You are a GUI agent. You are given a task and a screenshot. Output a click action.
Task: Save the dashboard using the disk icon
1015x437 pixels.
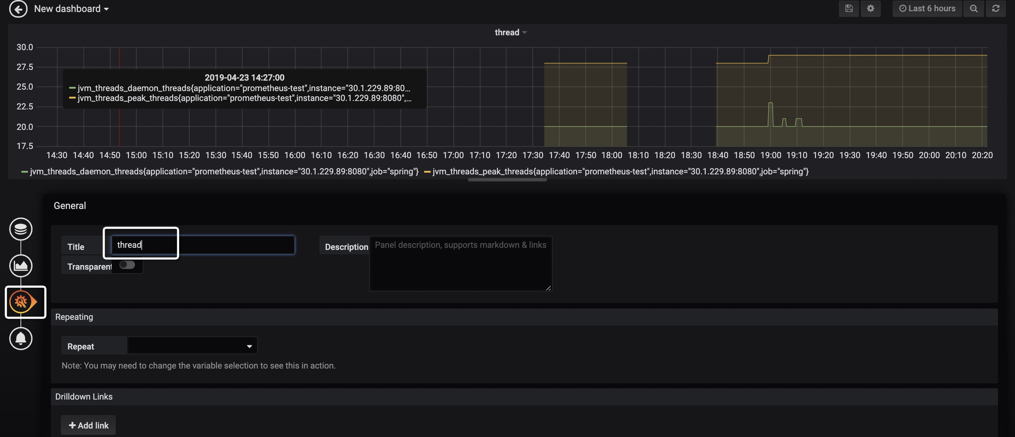(x=849, y=8)
